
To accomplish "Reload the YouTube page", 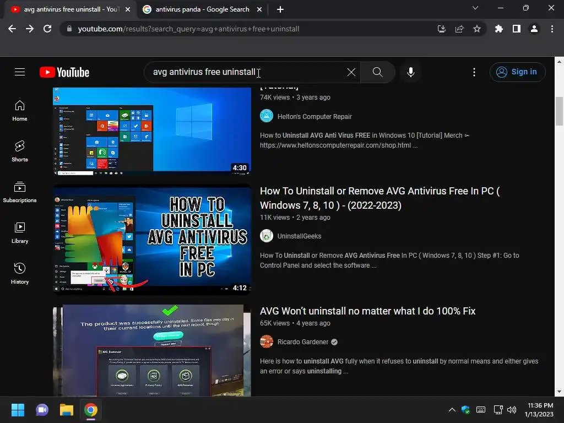I will 47,29.
